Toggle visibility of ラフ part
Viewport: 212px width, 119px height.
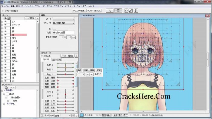pyautogui.click(x=5, y=21)
